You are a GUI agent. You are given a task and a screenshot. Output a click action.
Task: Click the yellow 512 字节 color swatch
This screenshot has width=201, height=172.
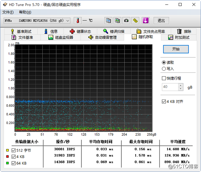click(x=8, y=150)
